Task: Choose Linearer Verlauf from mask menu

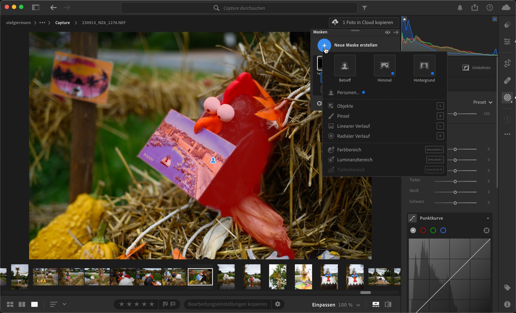Action: tap(353, 126)
